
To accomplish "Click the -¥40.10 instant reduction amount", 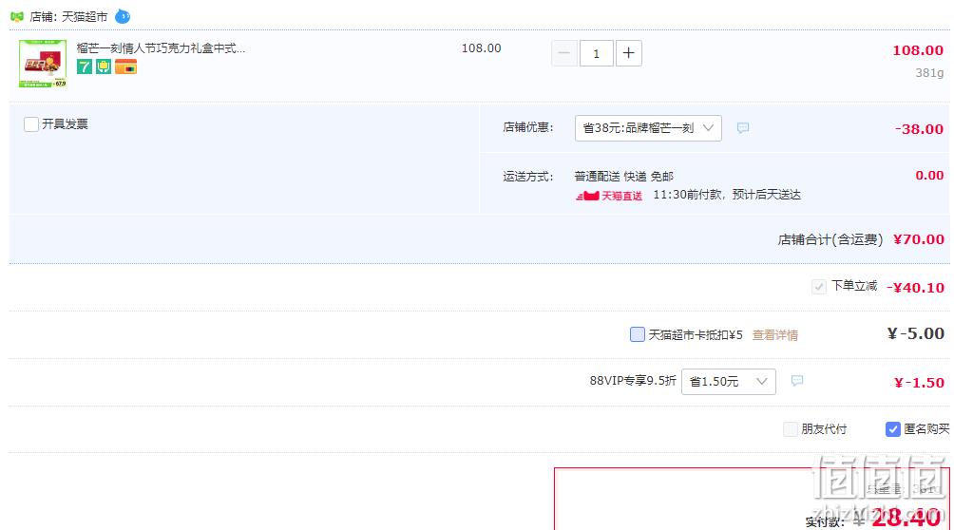I will pos(916,287).
